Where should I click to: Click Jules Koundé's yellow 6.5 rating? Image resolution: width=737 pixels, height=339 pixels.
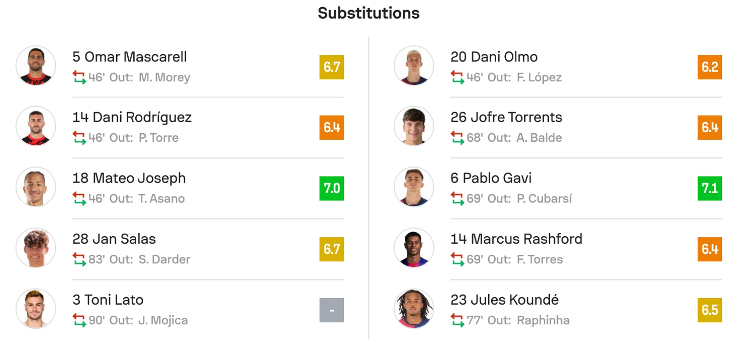pos(710,310)
